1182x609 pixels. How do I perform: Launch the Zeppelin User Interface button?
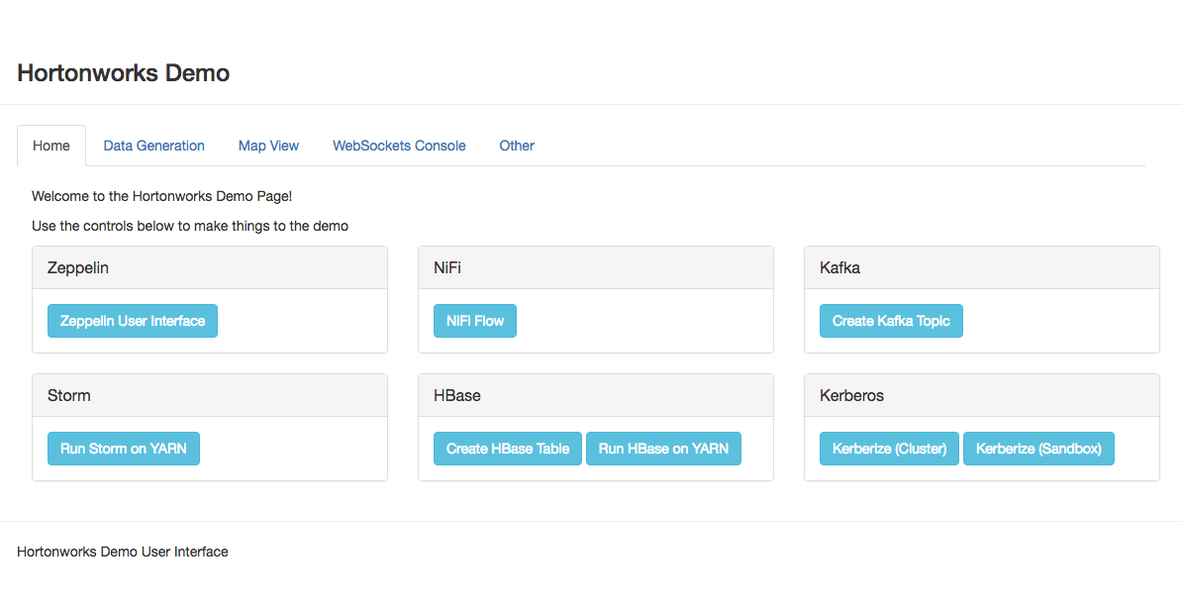(133, 321)
